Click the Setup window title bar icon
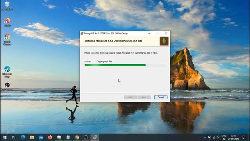 click(x=82, y=33)
